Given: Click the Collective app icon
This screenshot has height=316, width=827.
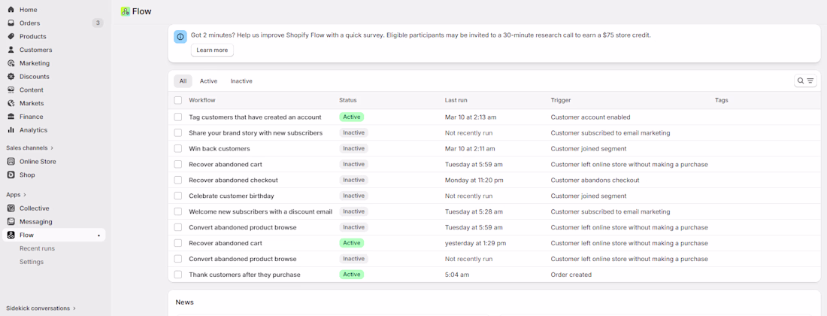Looking at the screenshot, I should tap(11, 208).
